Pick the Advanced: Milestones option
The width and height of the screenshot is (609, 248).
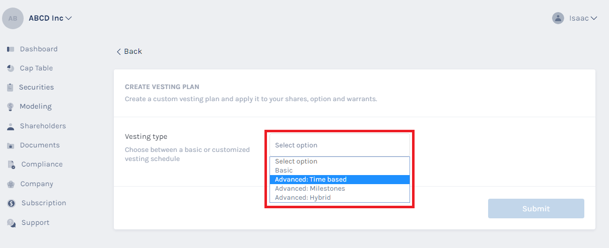pos(310,189)
